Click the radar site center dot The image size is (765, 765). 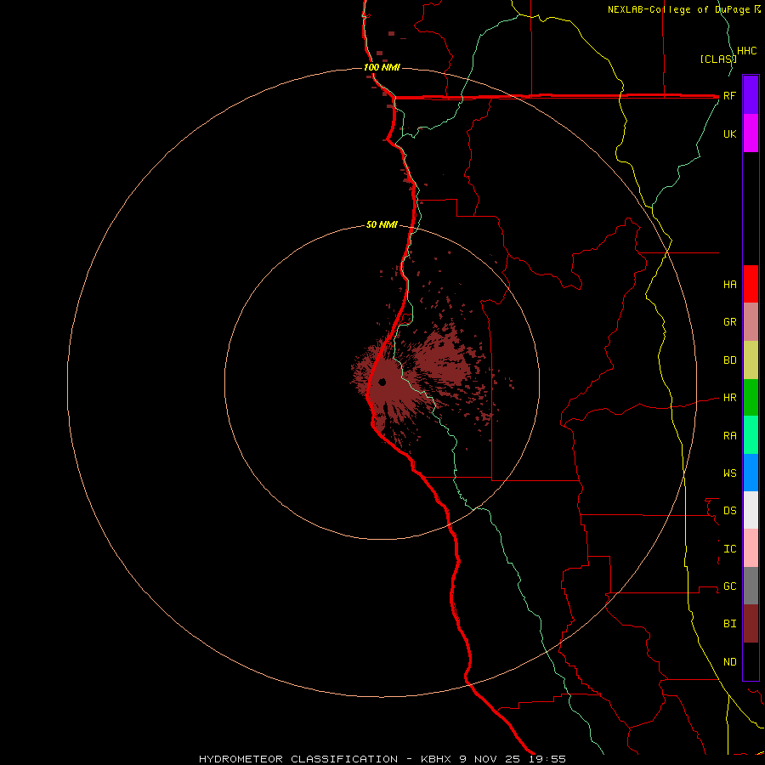pos(382,382)
